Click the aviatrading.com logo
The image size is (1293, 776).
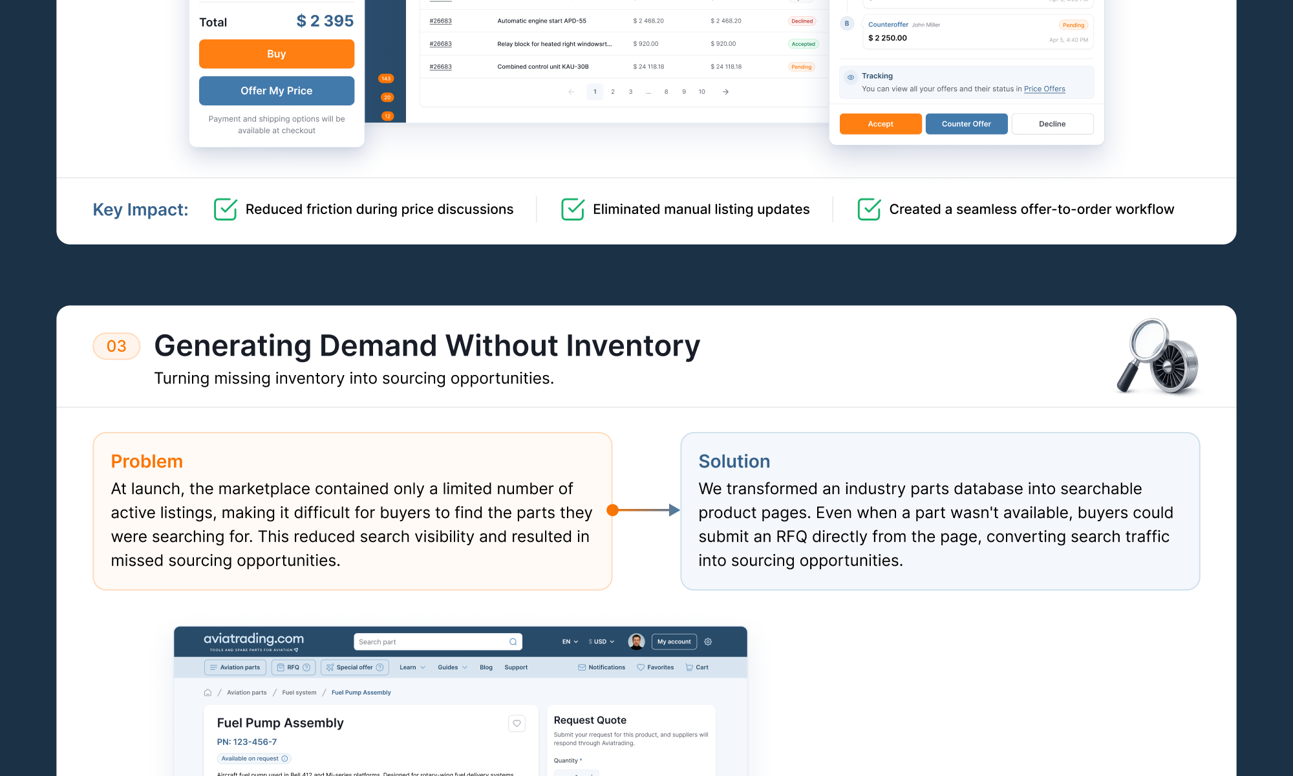point(253,641)
